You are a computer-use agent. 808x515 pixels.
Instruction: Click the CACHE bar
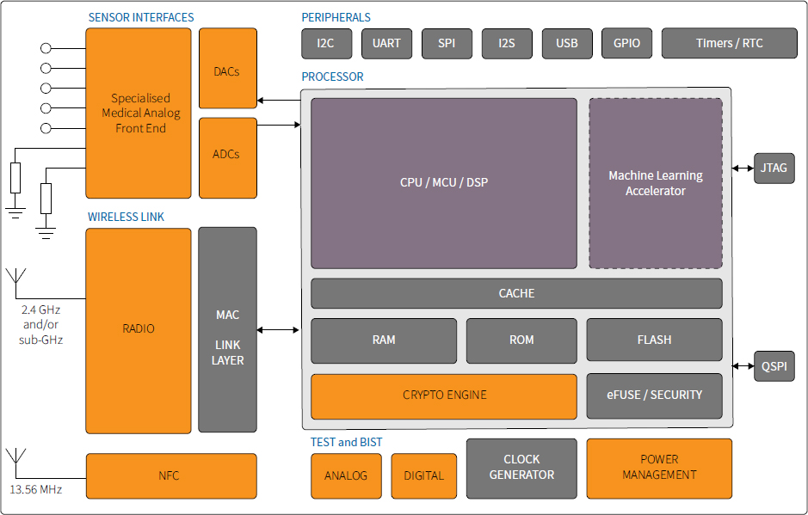[516, 293]
